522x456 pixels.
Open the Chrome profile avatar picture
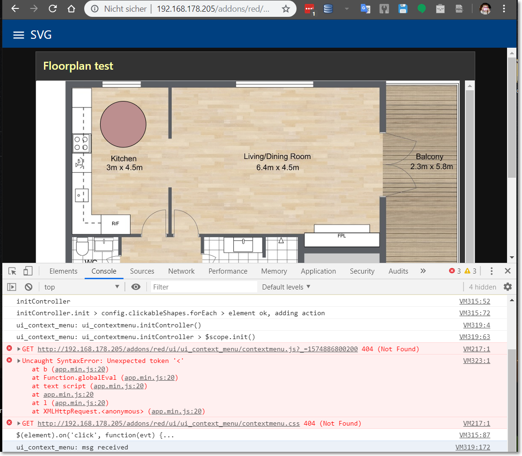pyautogui.click(x=485, y=8)
